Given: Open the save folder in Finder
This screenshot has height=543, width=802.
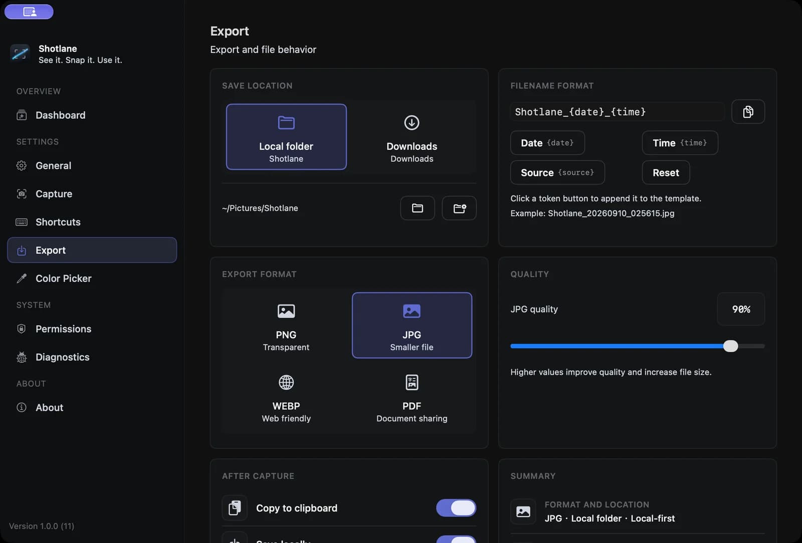Looking at the screenshot, I should pyautogui.click(x=418, y=208).
